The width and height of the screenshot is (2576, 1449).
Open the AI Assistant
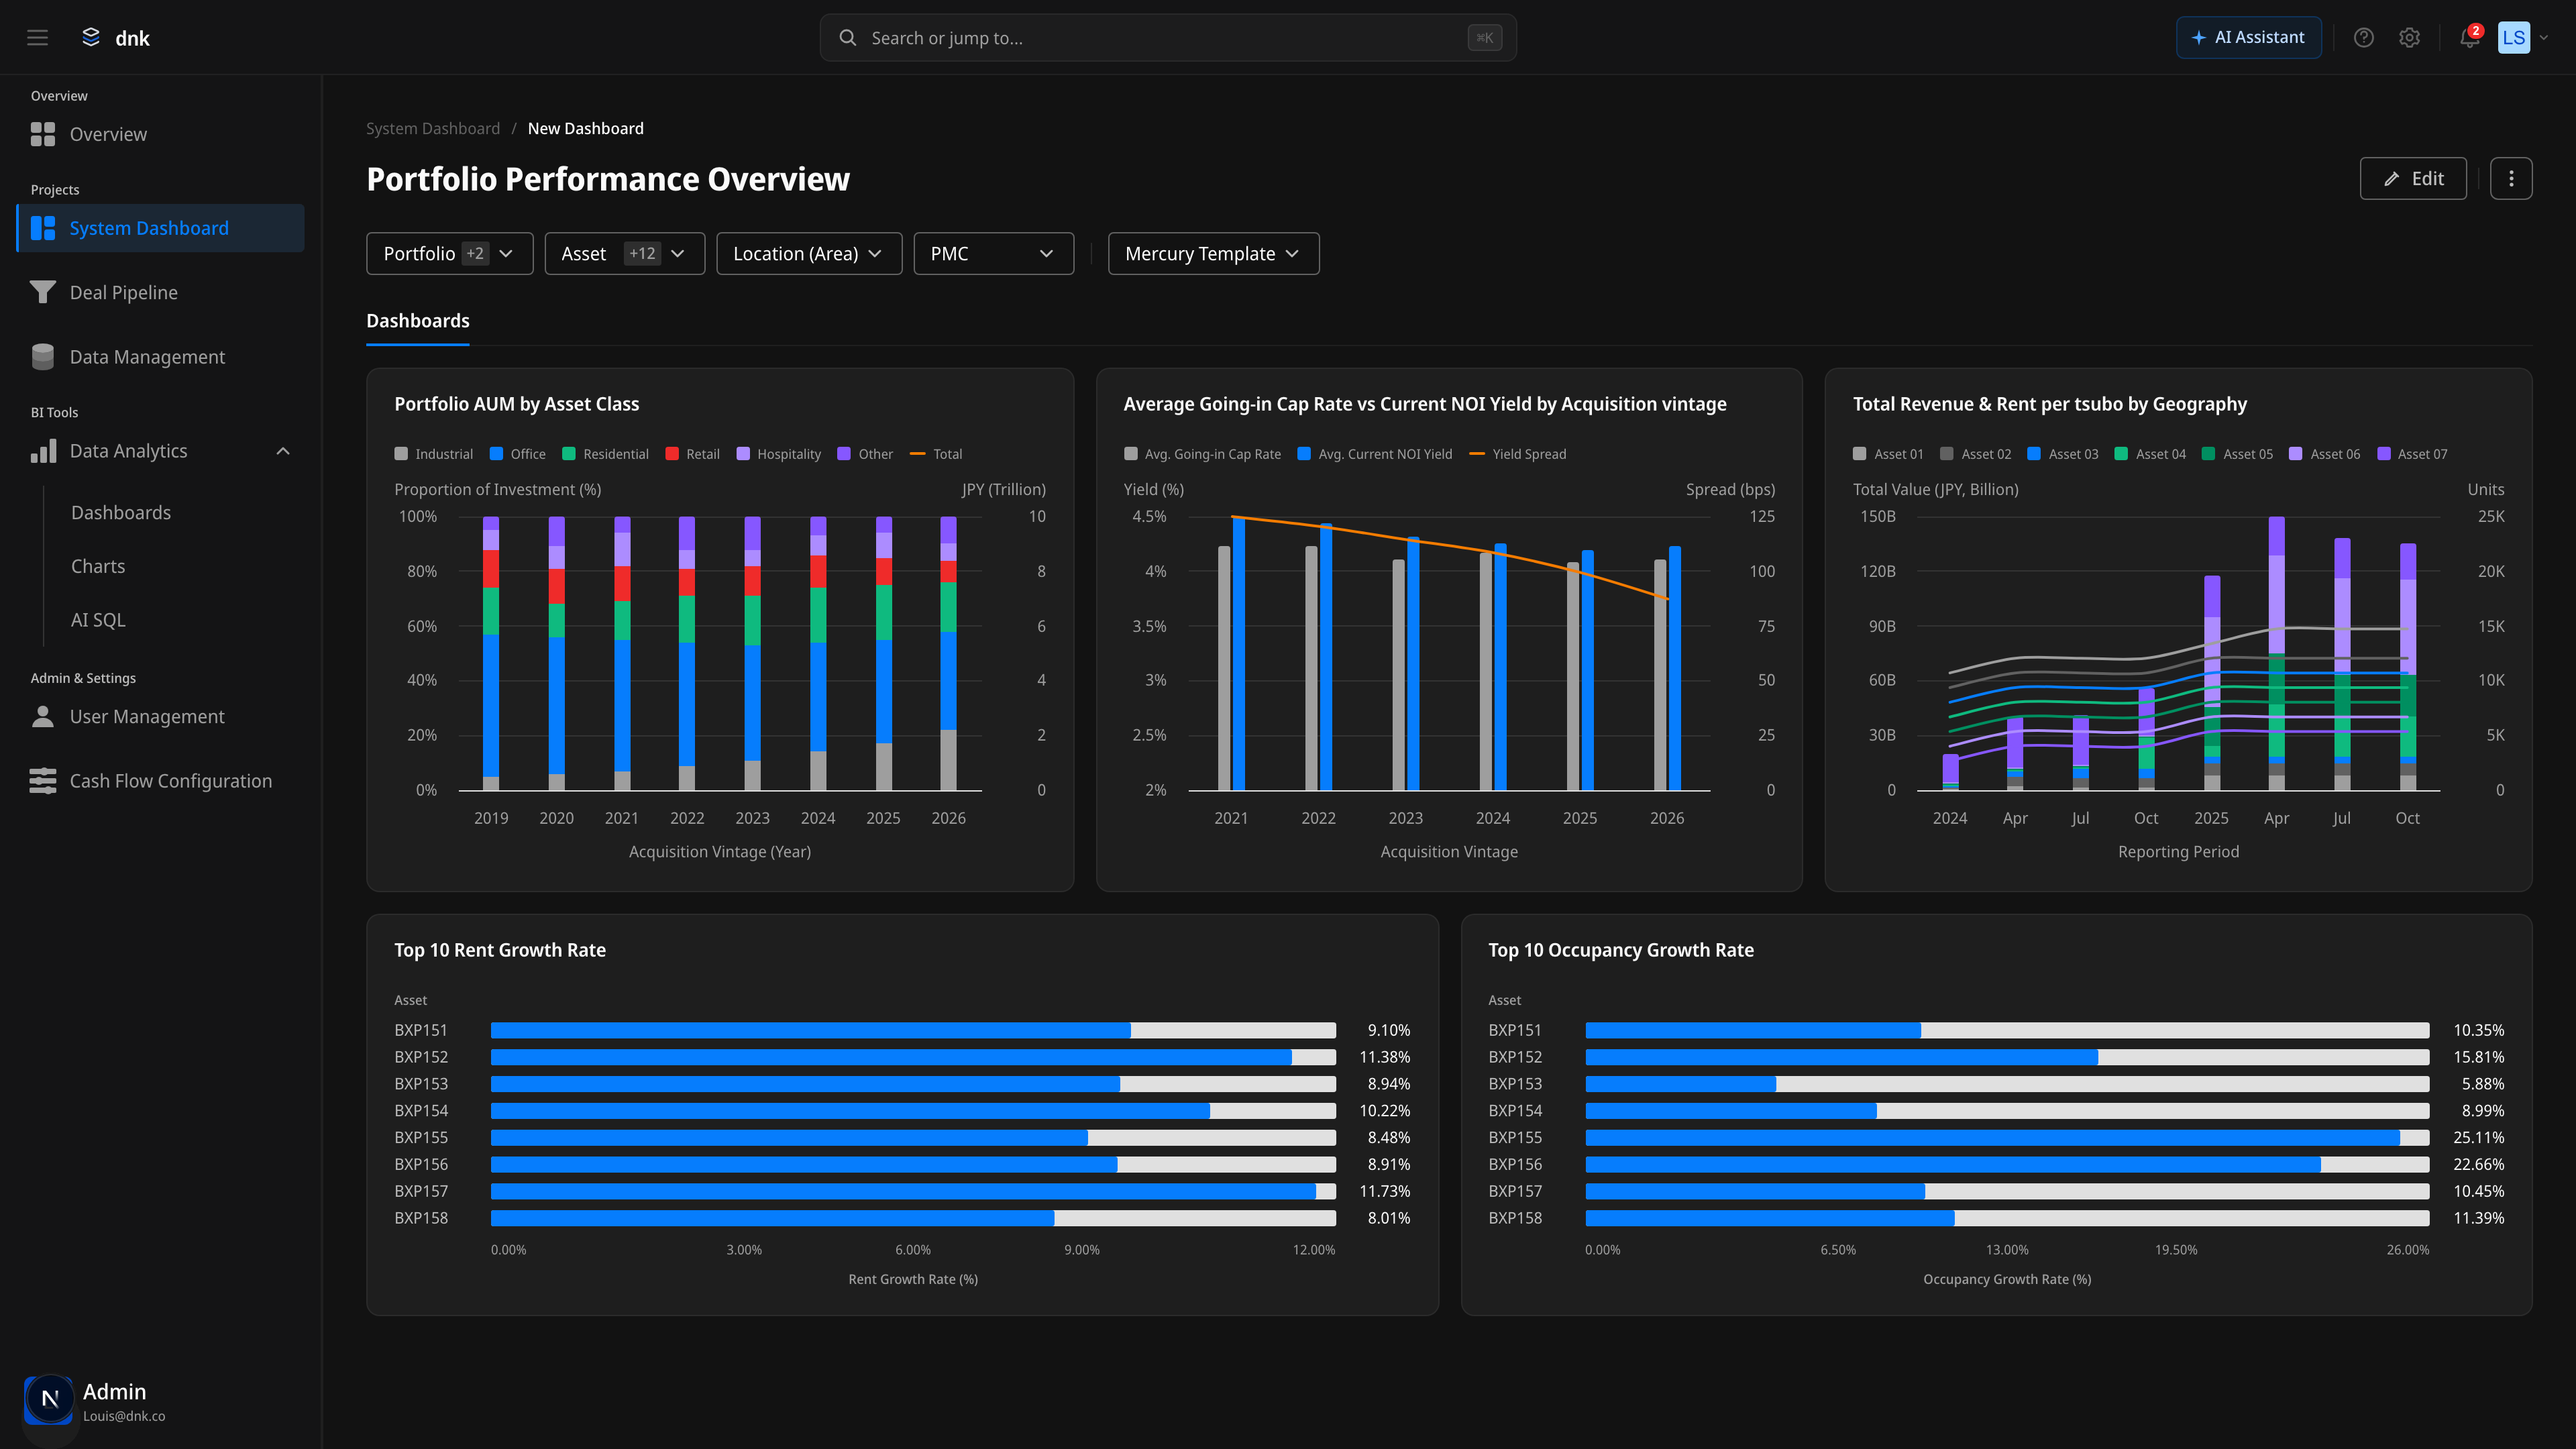click(x=2248, y=37)
